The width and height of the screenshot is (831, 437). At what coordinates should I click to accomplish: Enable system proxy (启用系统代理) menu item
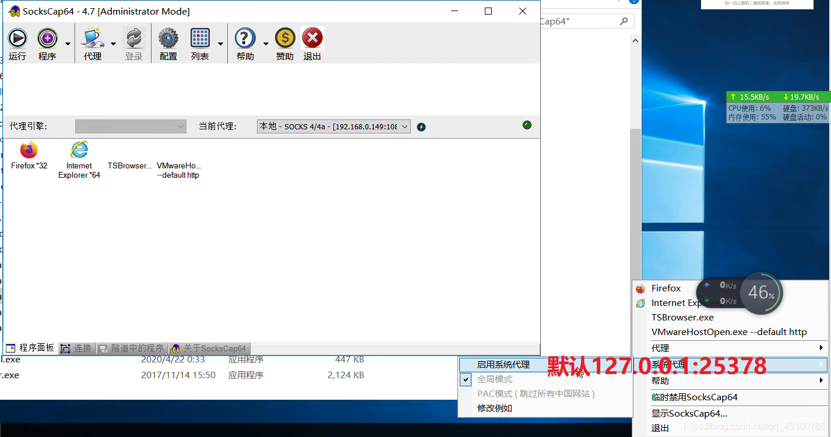coord(503,365)
